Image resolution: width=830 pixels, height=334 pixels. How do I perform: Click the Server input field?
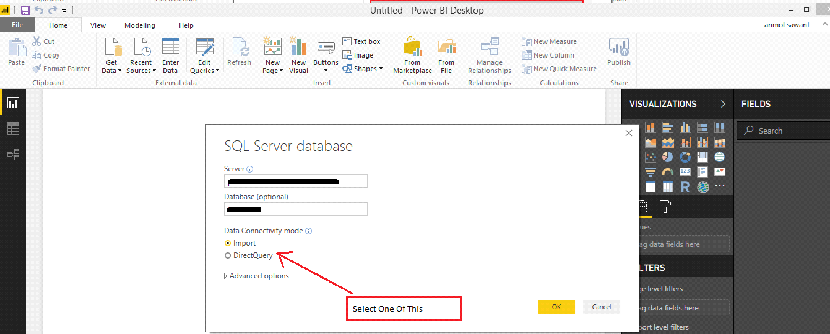click(296, 181)
